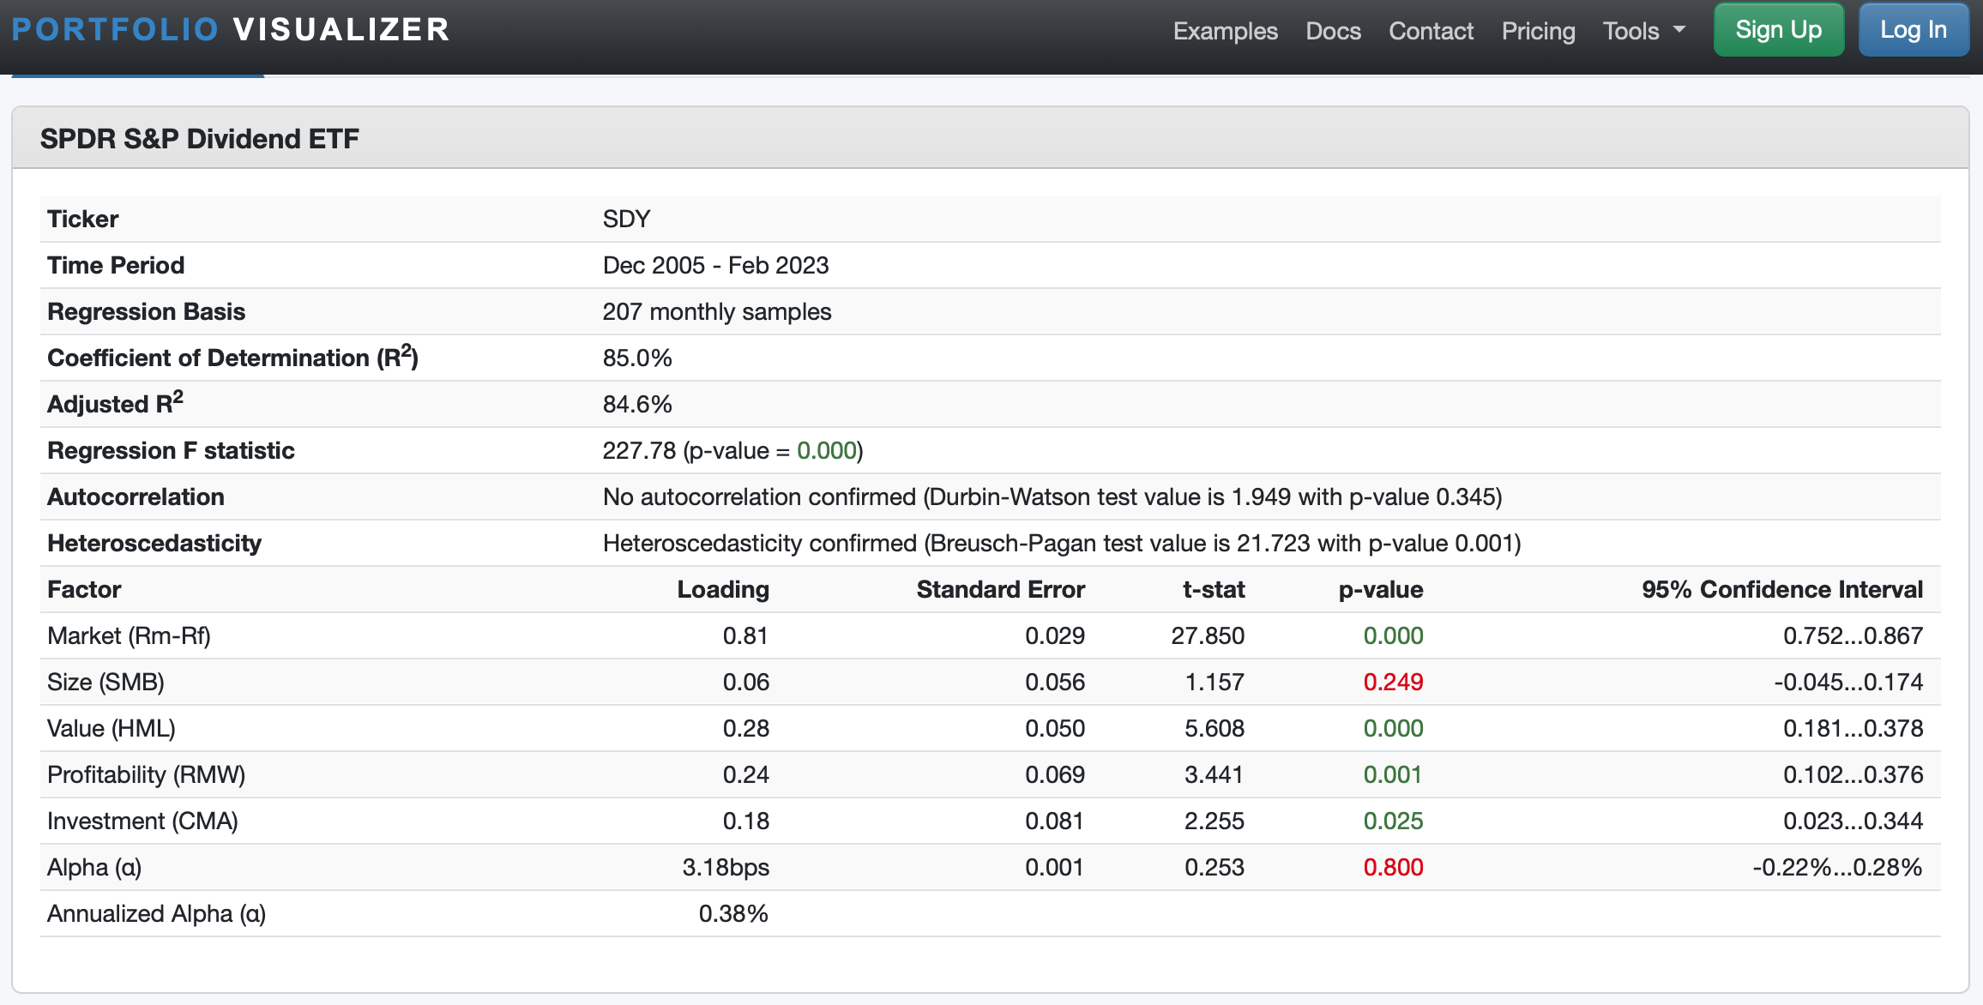Open the Pricing page
The image size is (1983, 1005).
click(x=1538, y=31)
